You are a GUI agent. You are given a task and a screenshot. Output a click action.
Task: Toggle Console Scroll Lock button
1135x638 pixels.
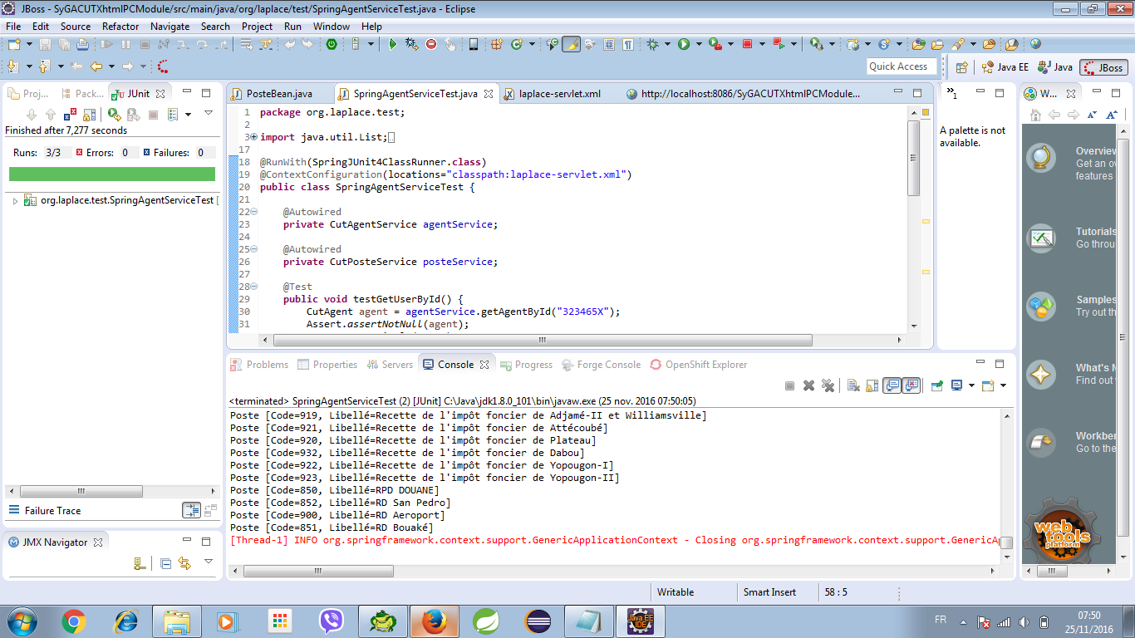tap(872, 385)
